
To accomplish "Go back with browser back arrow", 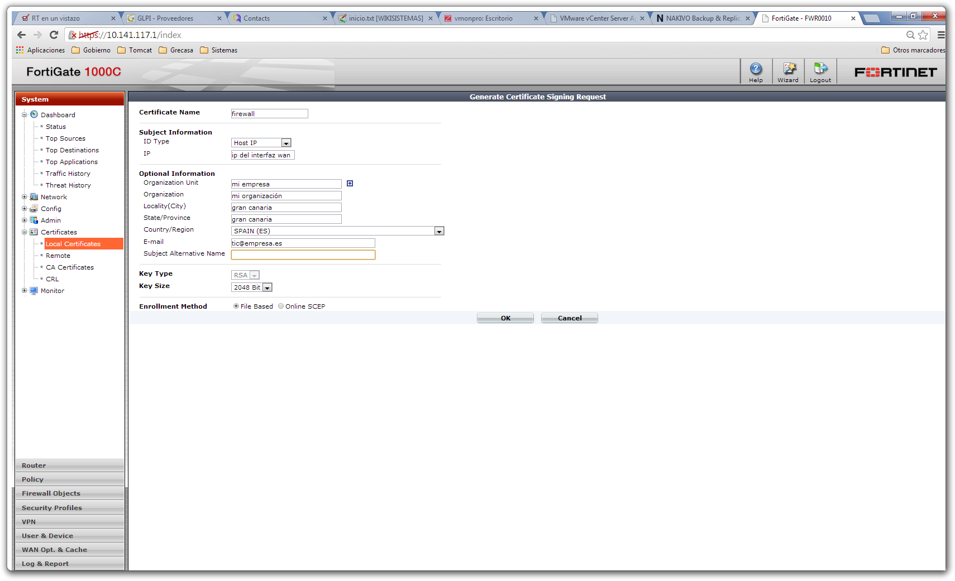I will tap(21, 35).
